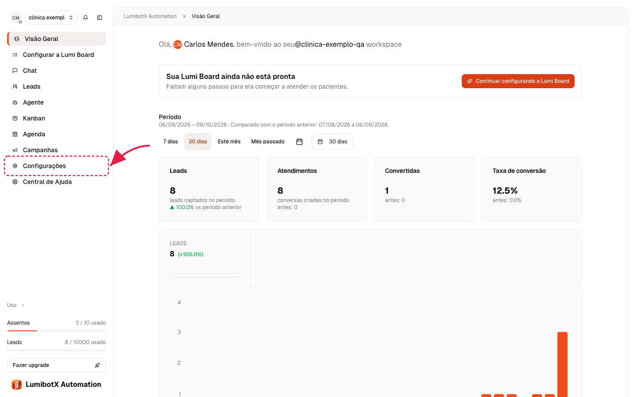
Task: Expand the Uso section chevron
Action: 23,305
